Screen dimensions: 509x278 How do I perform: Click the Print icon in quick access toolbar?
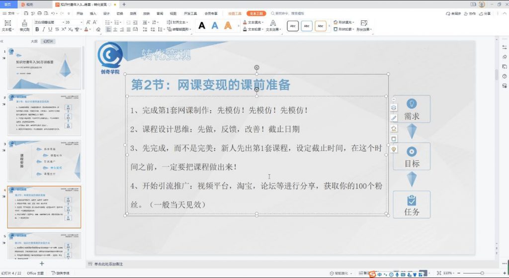39,13
